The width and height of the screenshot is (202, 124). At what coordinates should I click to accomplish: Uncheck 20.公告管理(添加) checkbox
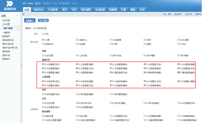[x=43, y=64]
